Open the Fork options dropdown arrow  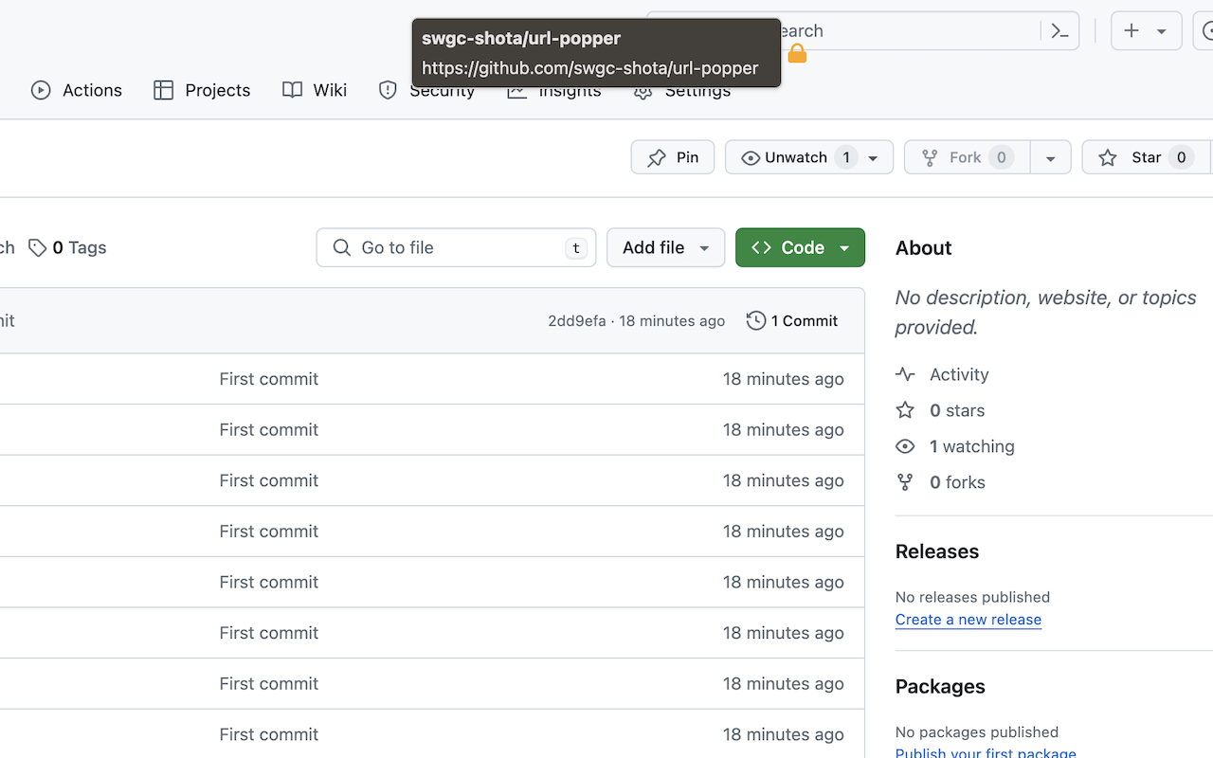(x=1050, y=158)
